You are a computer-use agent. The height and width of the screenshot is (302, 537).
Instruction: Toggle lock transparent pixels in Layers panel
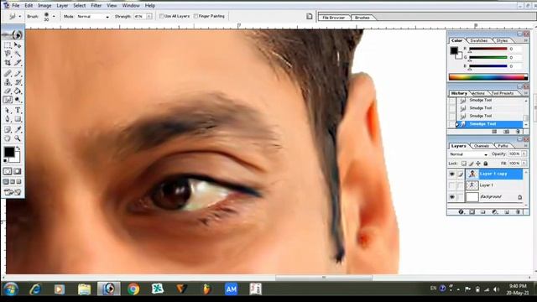pyautogui.click(x=464, y=164)
